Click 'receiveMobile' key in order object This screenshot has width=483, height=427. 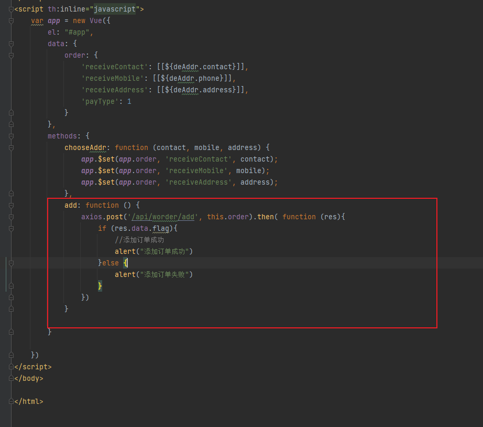click(113, 78)
